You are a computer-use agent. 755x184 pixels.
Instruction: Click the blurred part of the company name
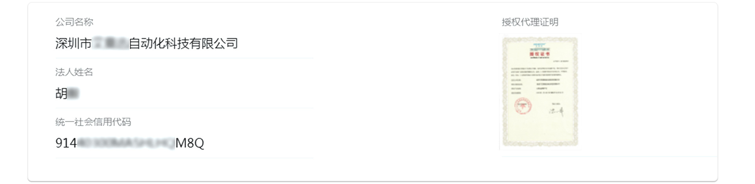pos(110,44)
